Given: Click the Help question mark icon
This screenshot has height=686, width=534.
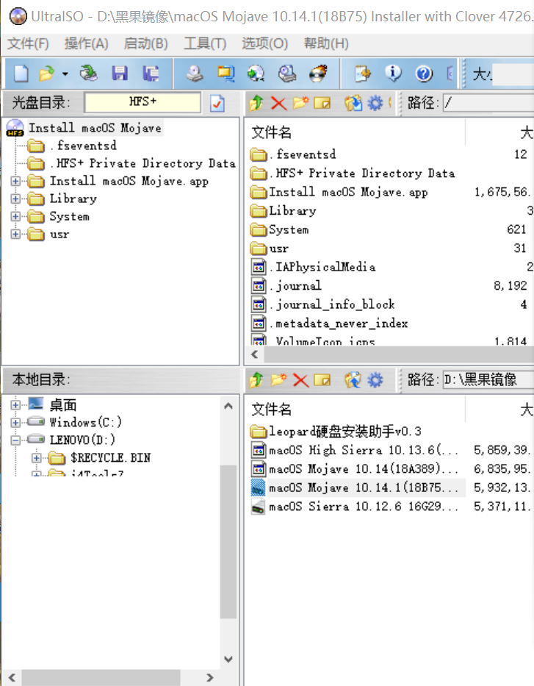Looking at the screenshot, I should point(424,74).
